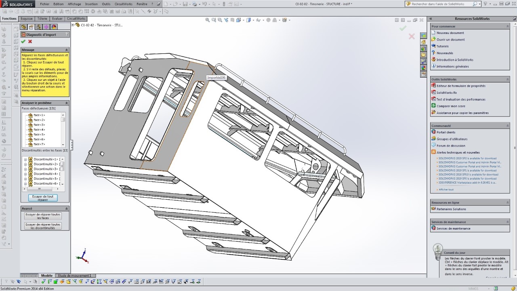Screen dimensions: 517x291
Task: Open the Appearances color sphere task pane tab
Action: tap(423, 68)
